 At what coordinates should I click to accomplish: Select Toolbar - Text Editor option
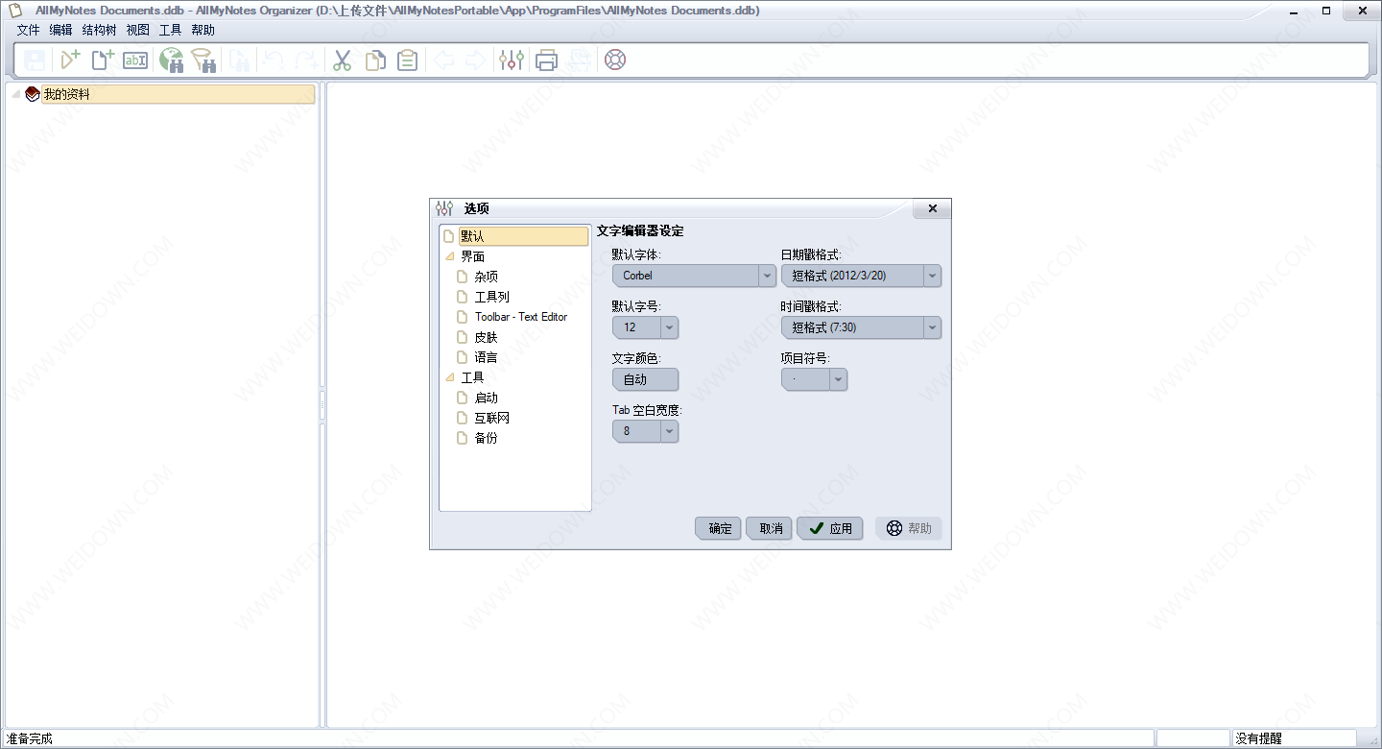click(x=521, y=317)
